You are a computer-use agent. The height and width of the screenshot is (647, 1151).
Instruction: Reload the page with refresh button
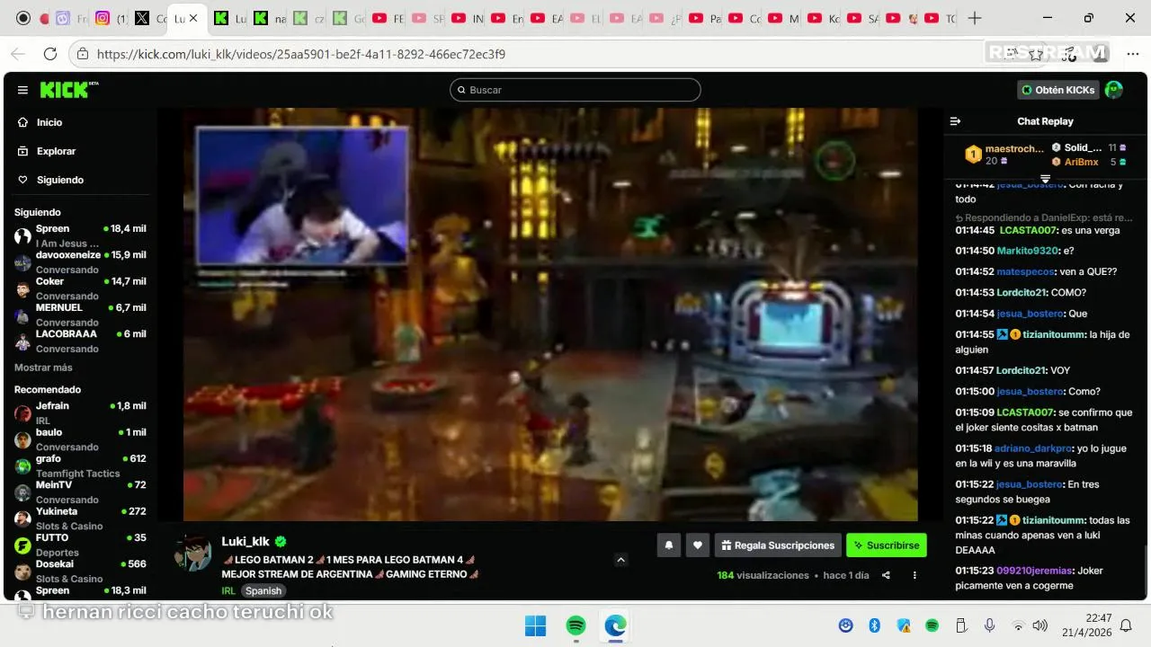tap(50, 54)
